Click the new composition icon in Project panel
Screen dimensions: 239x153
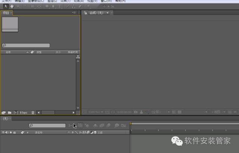pos(16,112)
